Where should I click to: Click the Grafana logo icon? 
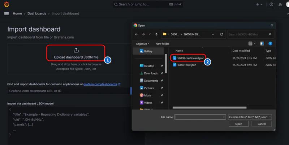click(x=7, y=4)
